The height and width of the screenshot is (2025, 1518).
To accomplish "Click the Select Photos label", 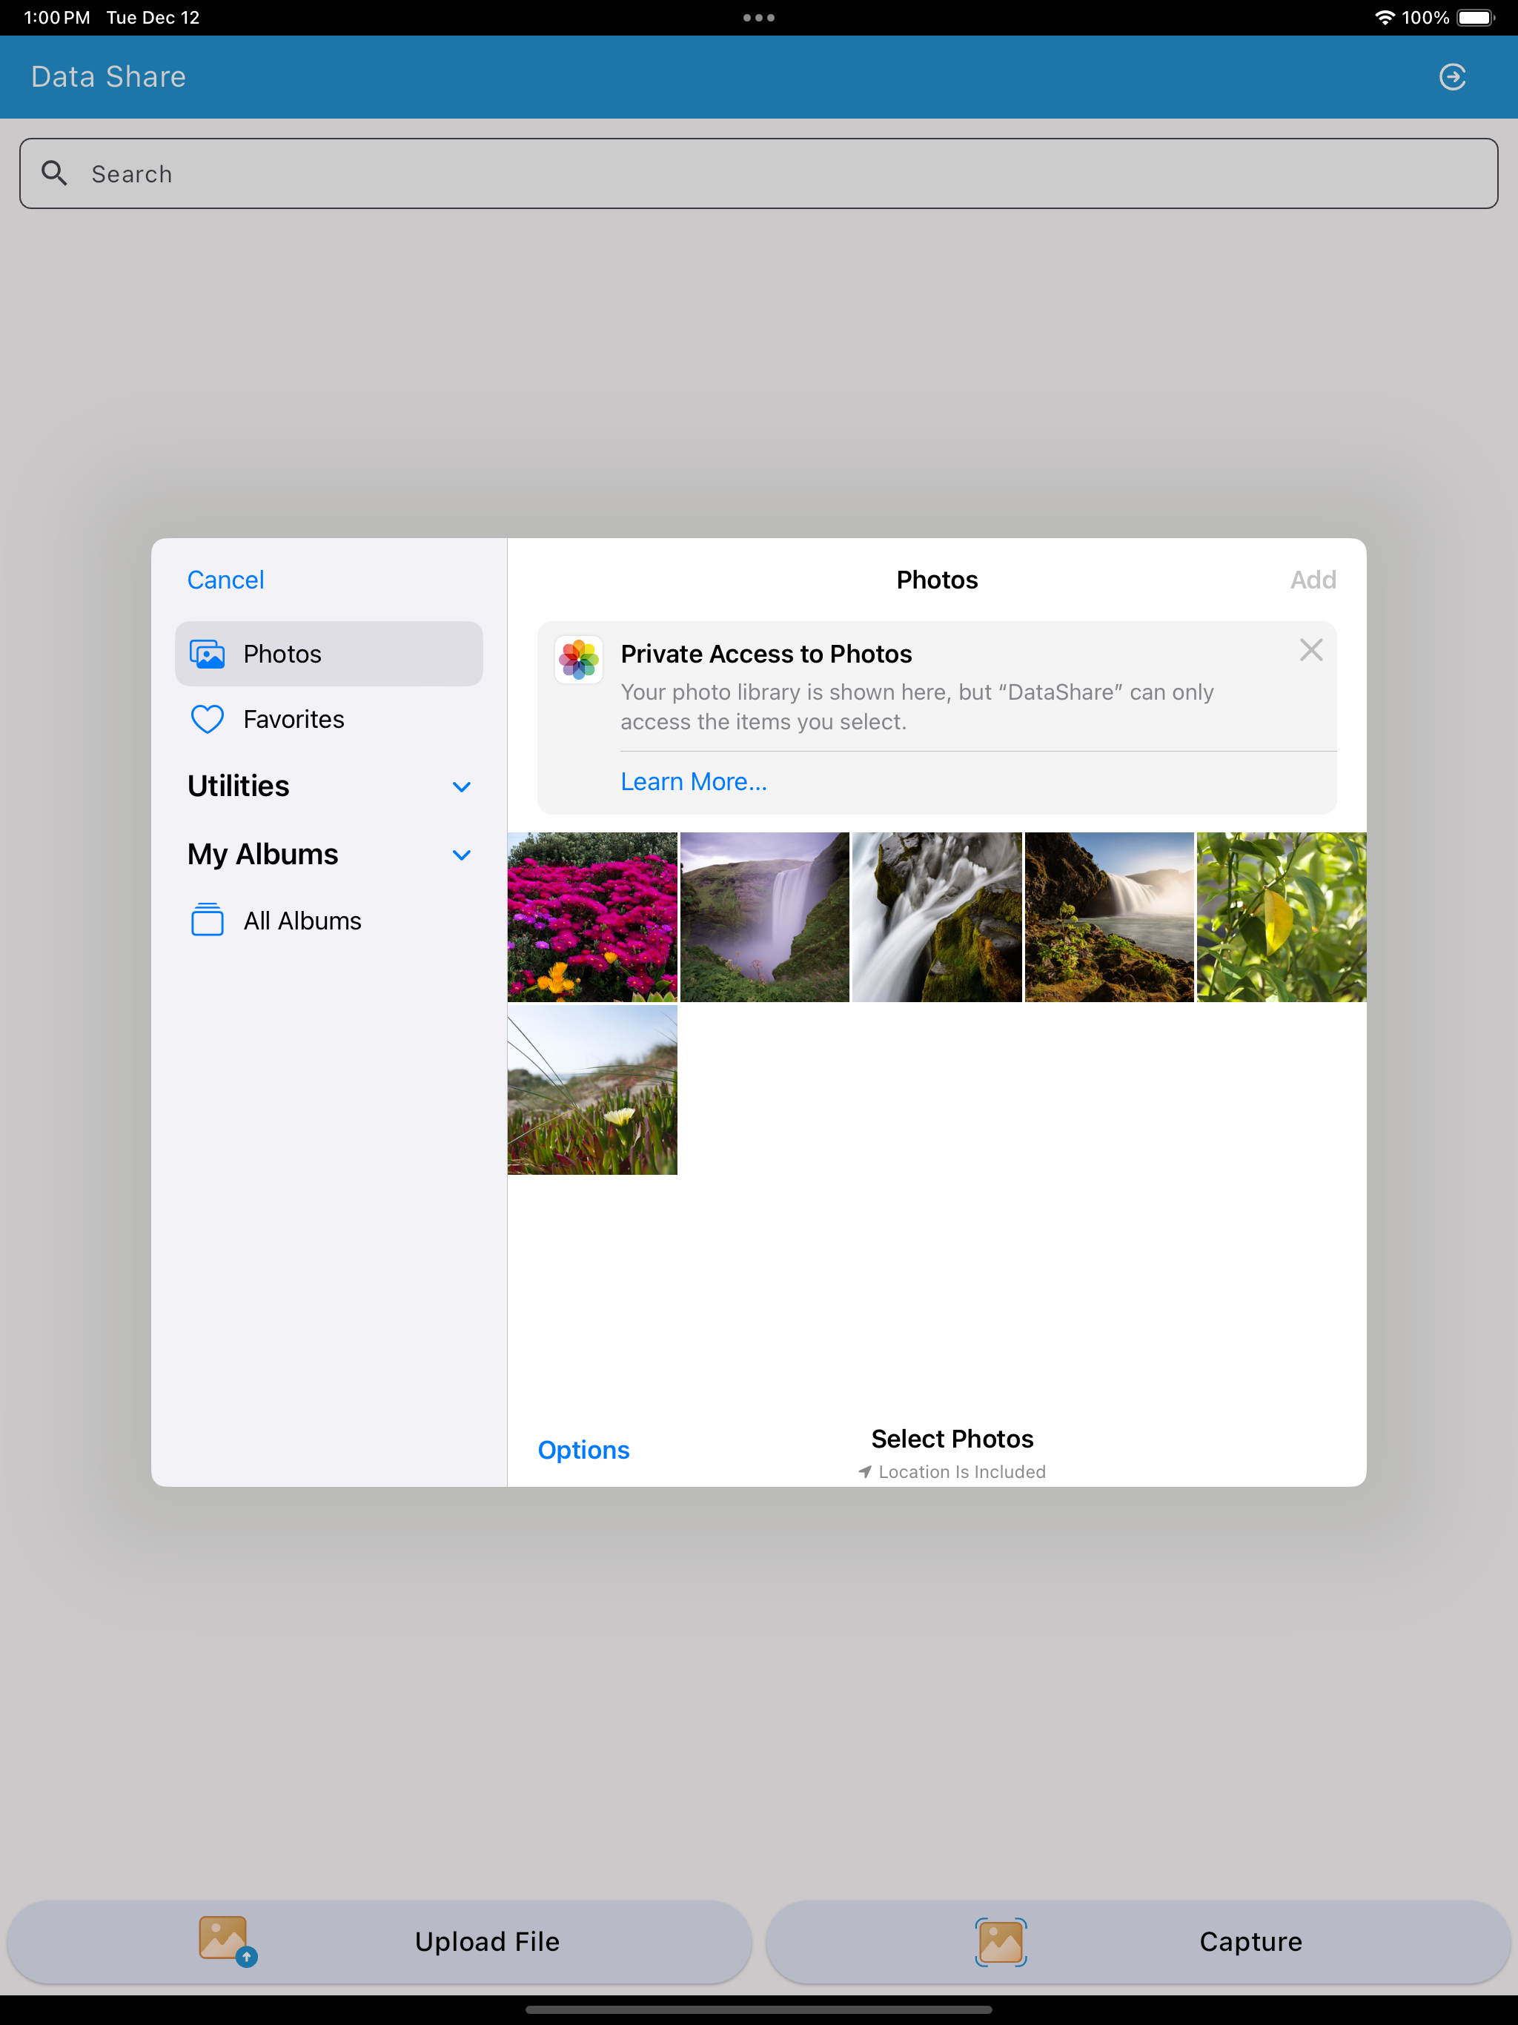I will point(952,1439).
